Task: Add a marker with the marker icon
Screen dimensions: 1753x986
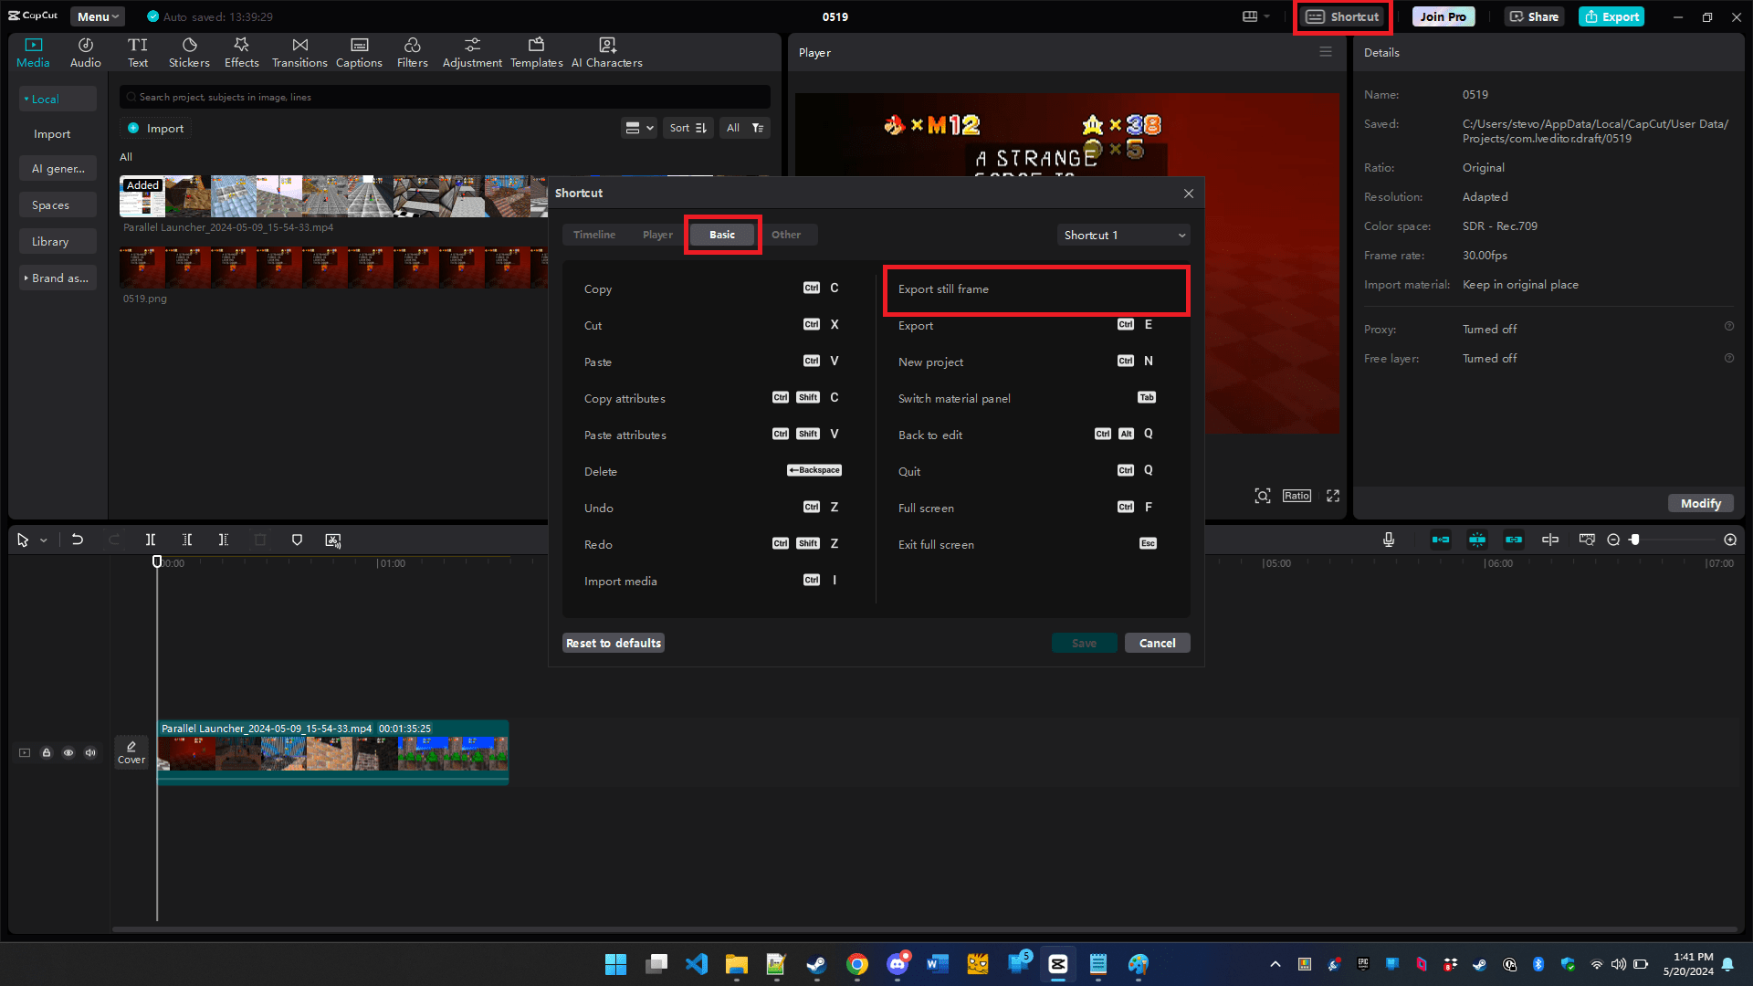Action: (x=297, y=540)
